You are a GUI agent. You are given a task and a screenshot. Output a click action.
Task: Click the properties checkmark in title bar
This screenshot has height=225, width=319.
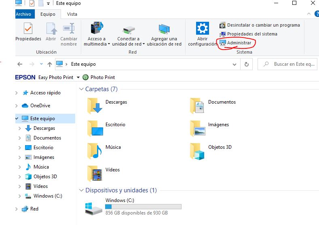[x=32, y=3]
